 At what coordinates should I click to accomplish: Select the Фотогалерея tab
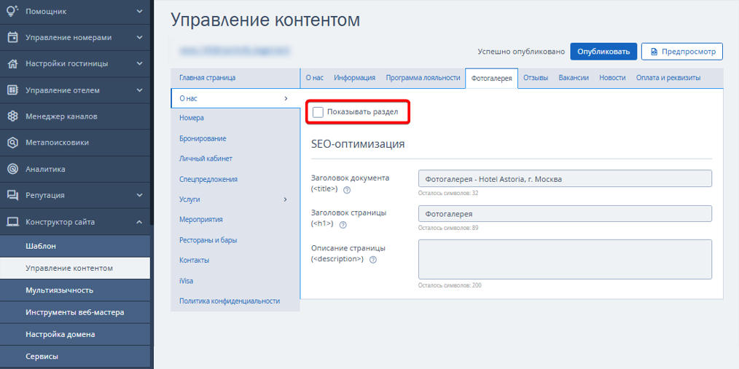(x=491, y=79)
